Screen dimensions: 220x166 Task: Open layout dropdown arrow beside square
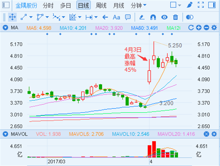180,5
